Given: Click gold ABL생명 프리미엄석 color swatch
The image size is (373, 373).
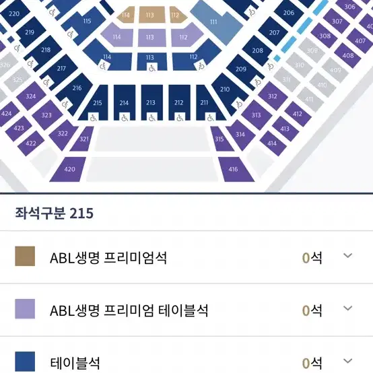Looking at the screenshot, I should click(25, 256).
